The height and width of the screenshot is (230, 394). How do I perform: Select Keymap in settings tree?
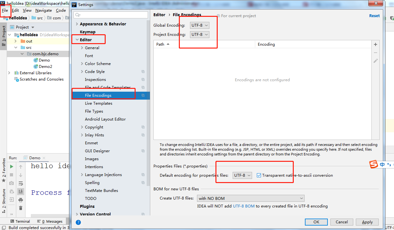point(88,32)
